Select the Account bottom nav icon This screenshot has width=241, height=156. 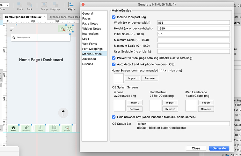pos(67,128)
